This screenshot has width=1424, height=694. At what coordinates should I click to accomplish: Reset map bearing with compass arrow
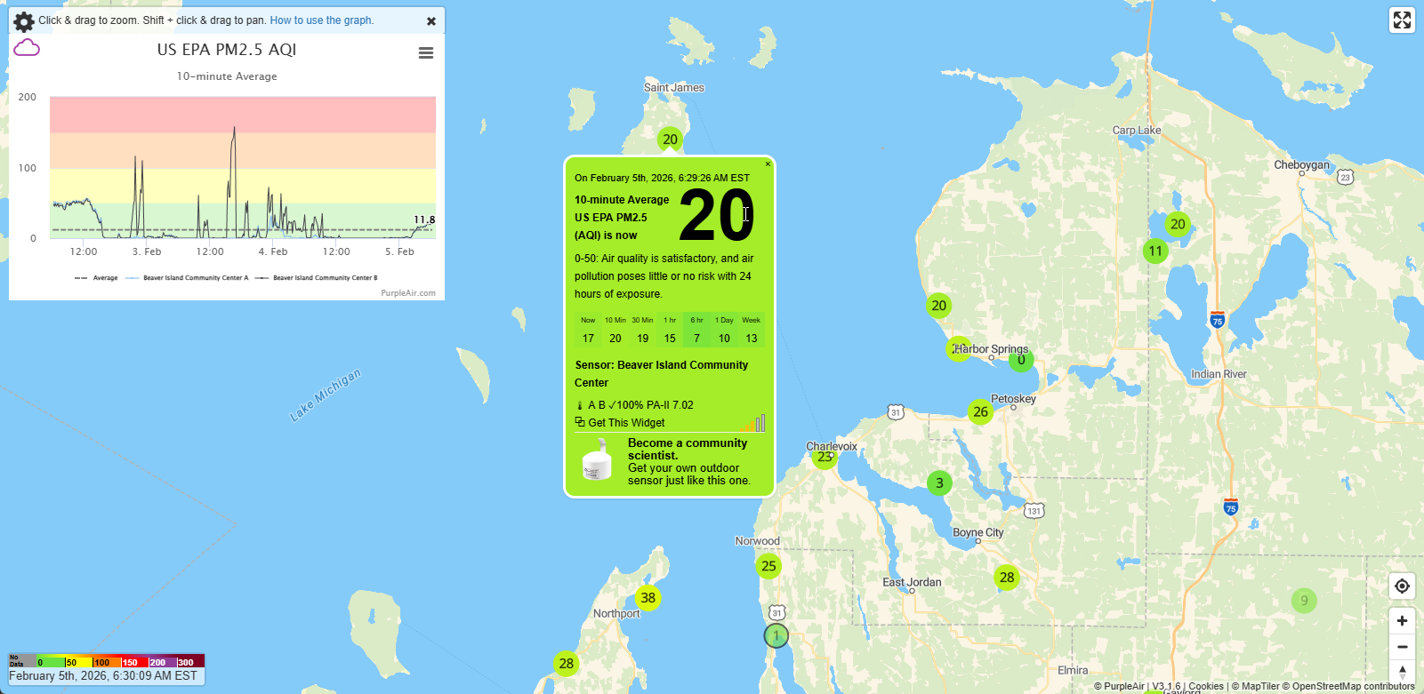point(1402,672)
